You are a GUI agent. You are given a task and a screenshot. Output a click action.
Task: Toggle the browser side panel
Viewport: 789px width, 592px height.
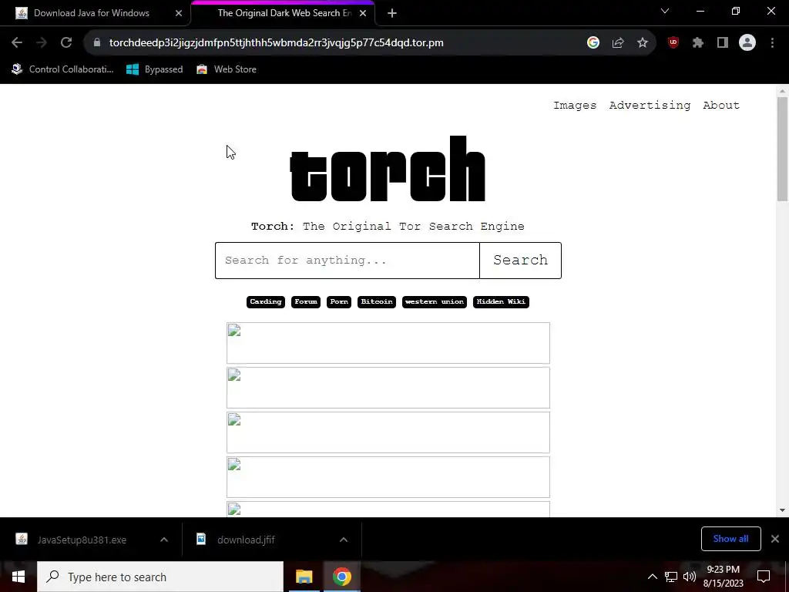pos(723,43)
